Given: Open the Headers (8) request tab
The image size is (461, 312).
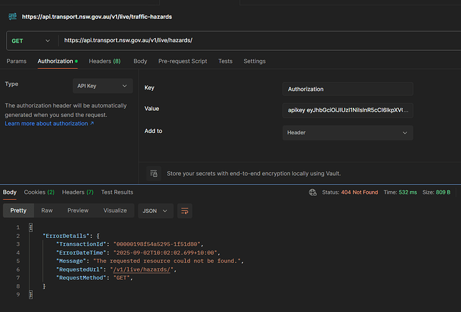Looking at the screenshot, I should pos(104,61).
